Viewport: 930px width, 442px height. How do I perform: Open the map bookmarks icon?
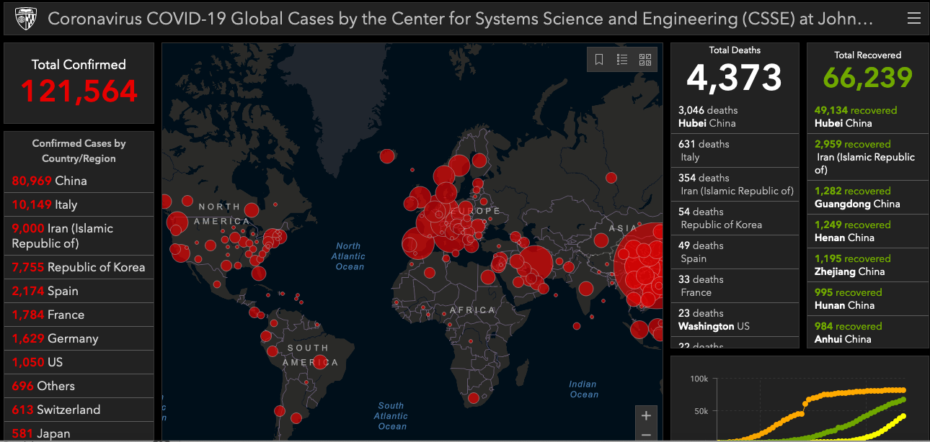(599, 60)
